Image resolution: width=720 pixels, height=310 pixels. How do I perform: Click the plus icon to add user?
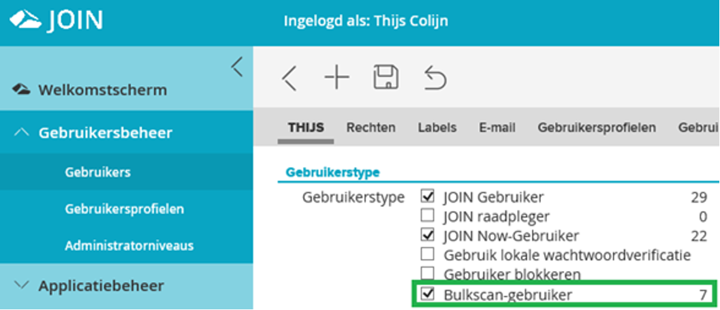[x=336, y=78]
